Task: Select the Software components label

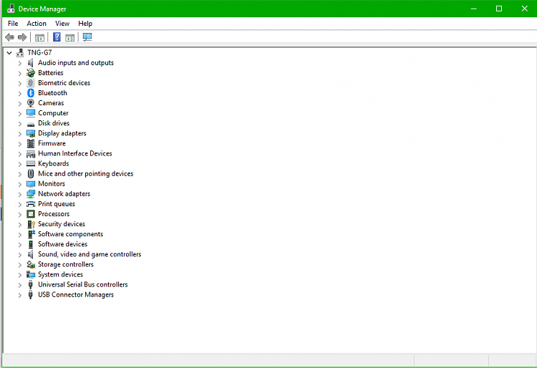Action: click(x=71, y=234)
